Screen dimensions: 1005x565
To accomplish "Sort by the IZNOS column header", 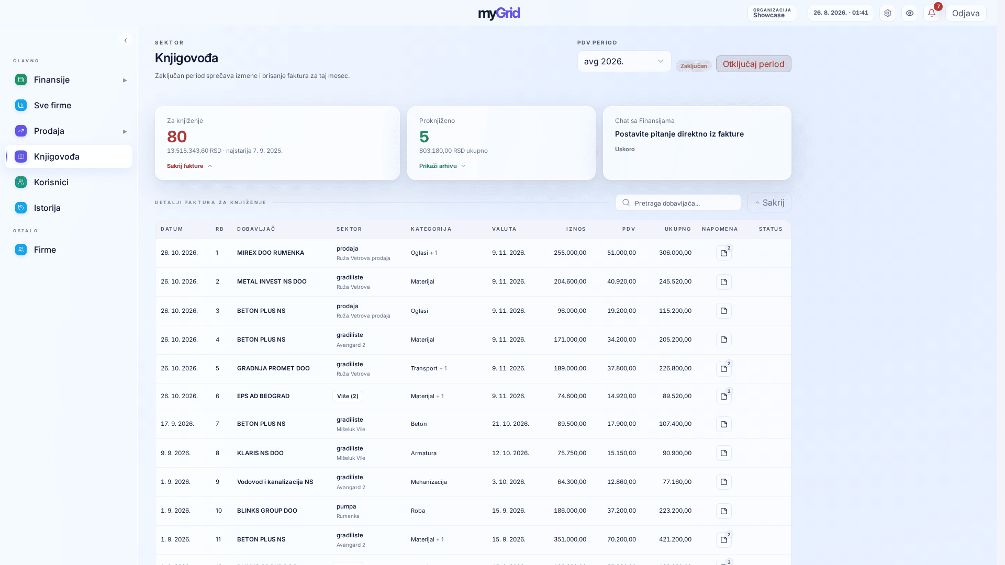I will (576, 229).
